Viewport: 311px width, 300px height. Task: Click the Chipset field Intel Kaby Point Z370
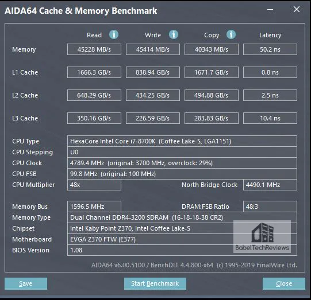[x=182, y=228]
